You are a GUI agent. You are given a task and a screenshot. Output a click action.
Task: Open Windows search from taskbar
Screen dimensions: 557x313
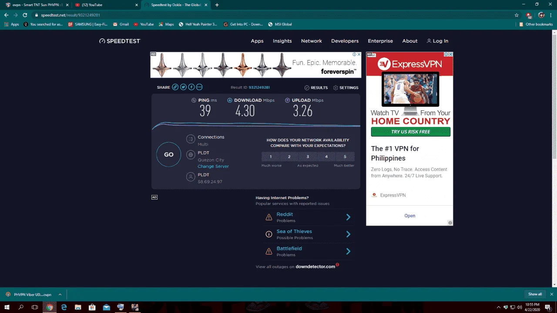[21, 307]
